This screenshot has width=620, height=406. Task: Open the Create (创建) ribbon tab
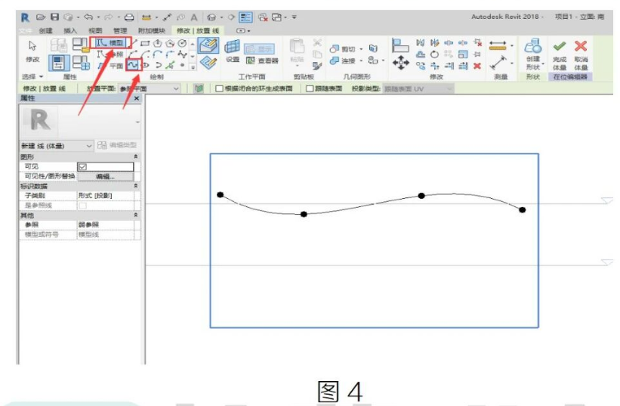tap(46, 30)
